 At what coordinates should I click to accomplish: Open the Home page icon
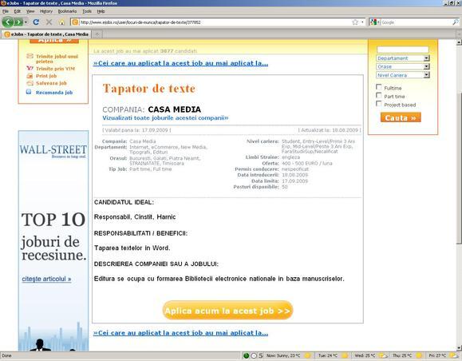pos(62,22)
